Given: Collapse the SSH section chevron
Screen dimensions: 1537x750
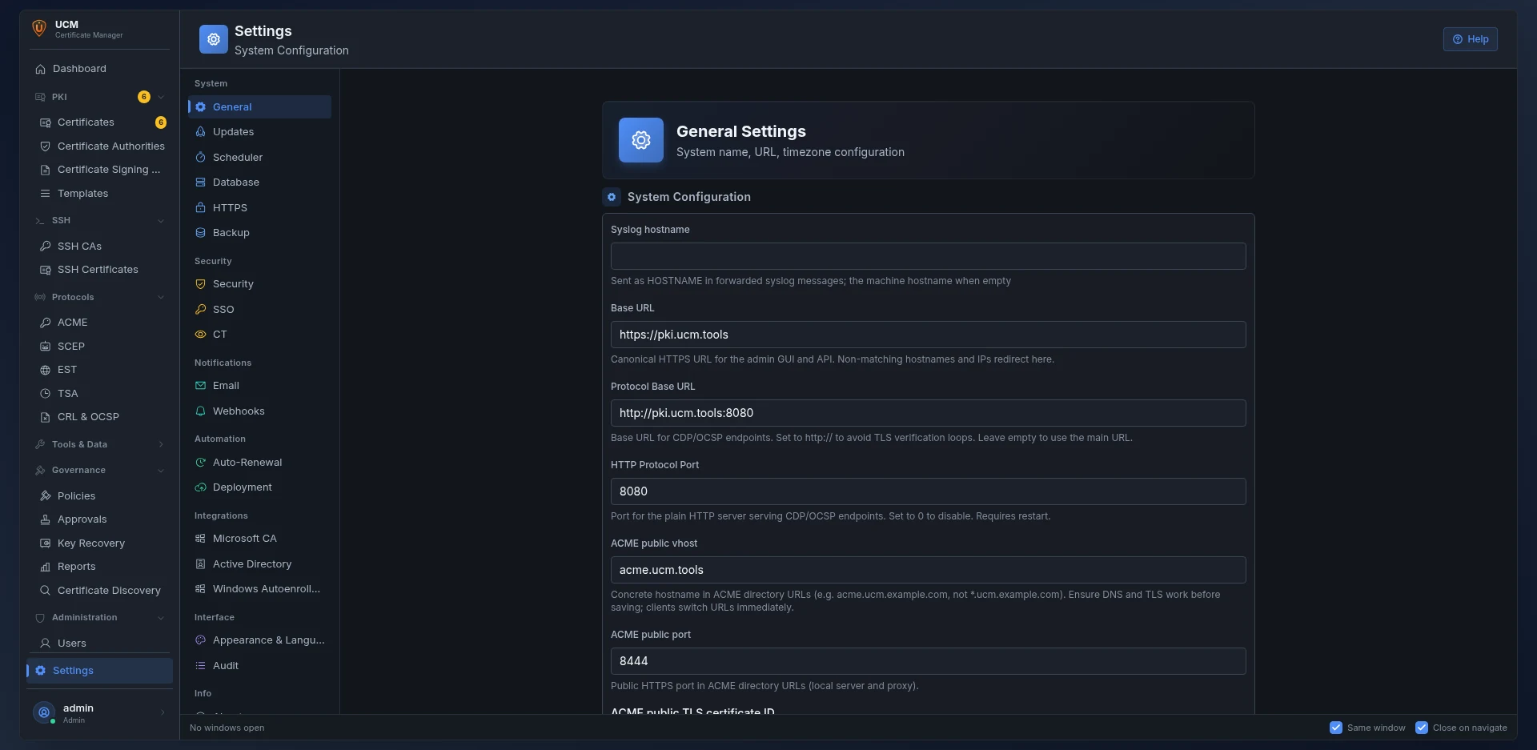Looking at the screenshot, I should (161, 221).
